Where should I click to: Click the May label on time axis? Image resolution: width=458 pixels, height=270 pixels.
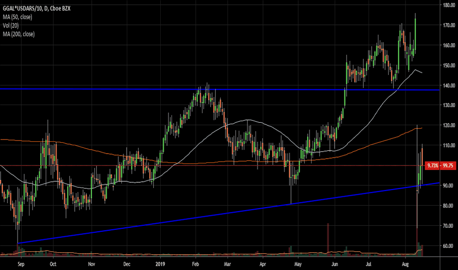[298, 264]
